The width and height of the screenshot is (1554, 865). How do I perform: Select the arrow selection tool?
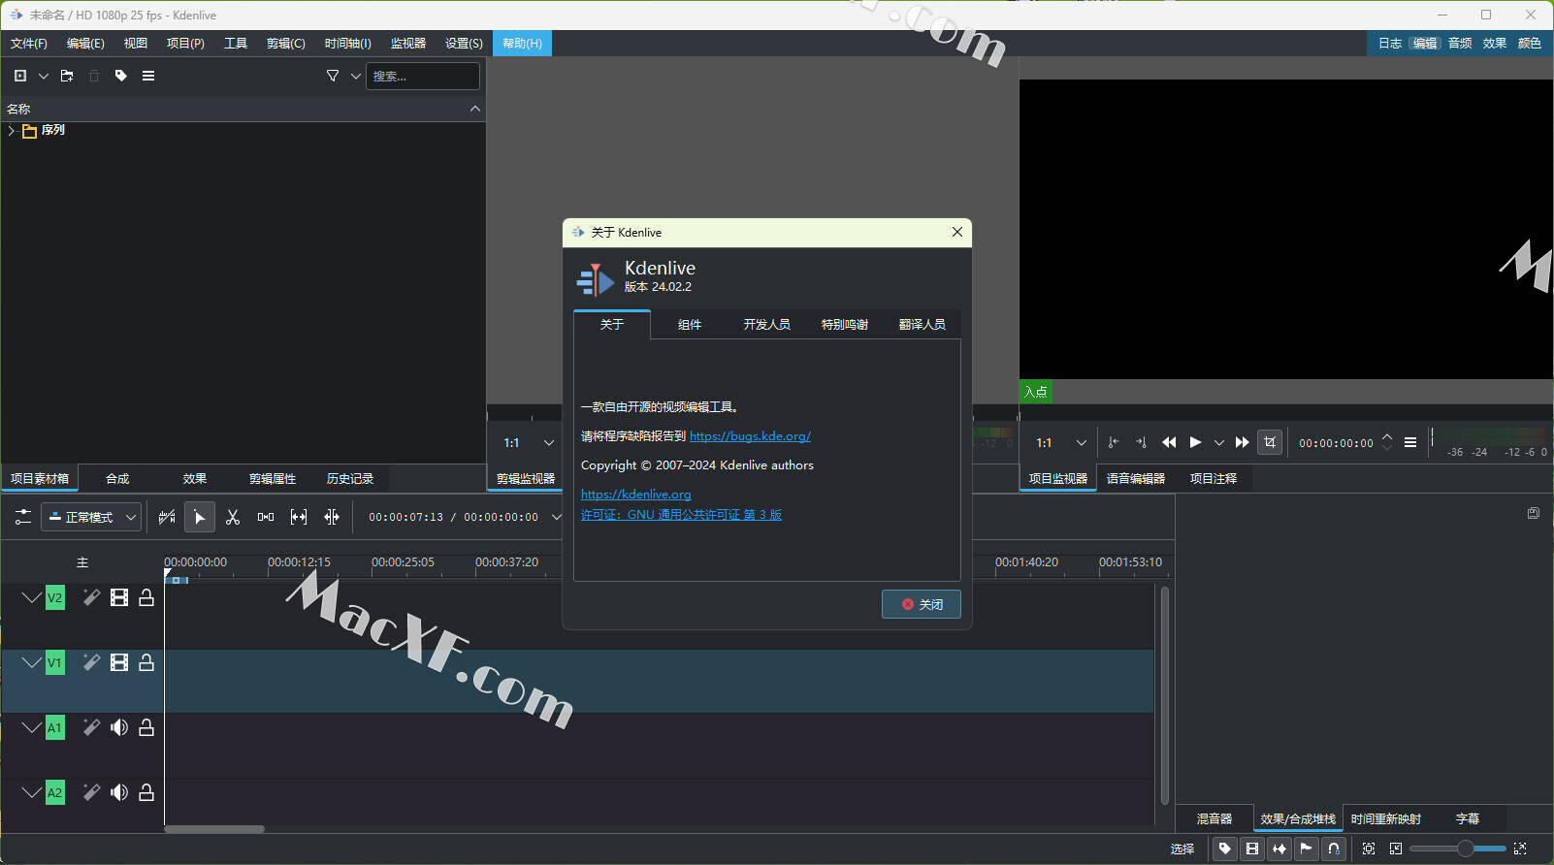point(200,517)
